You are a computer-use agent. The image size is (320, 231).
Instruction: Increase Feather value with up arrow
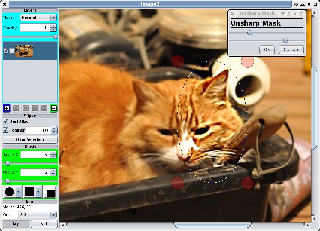coord(54,128)
